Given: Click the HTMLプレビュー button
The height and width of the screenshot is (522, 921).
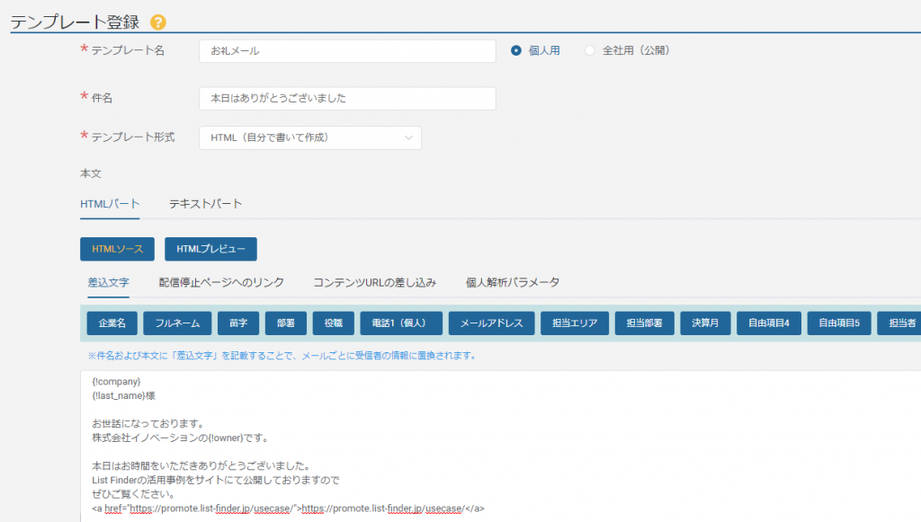Looking at the screenshot, I should click(x=210, y=249).
